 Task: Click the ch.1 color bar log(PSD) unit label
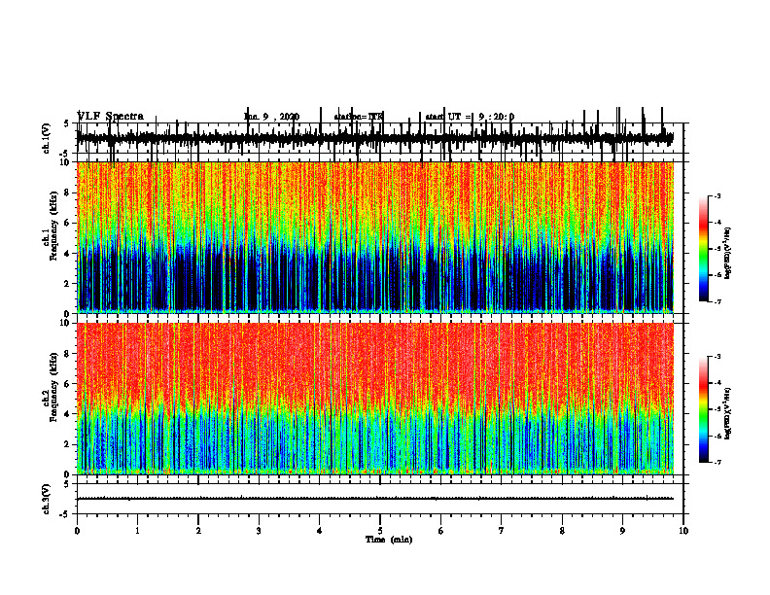727,254
